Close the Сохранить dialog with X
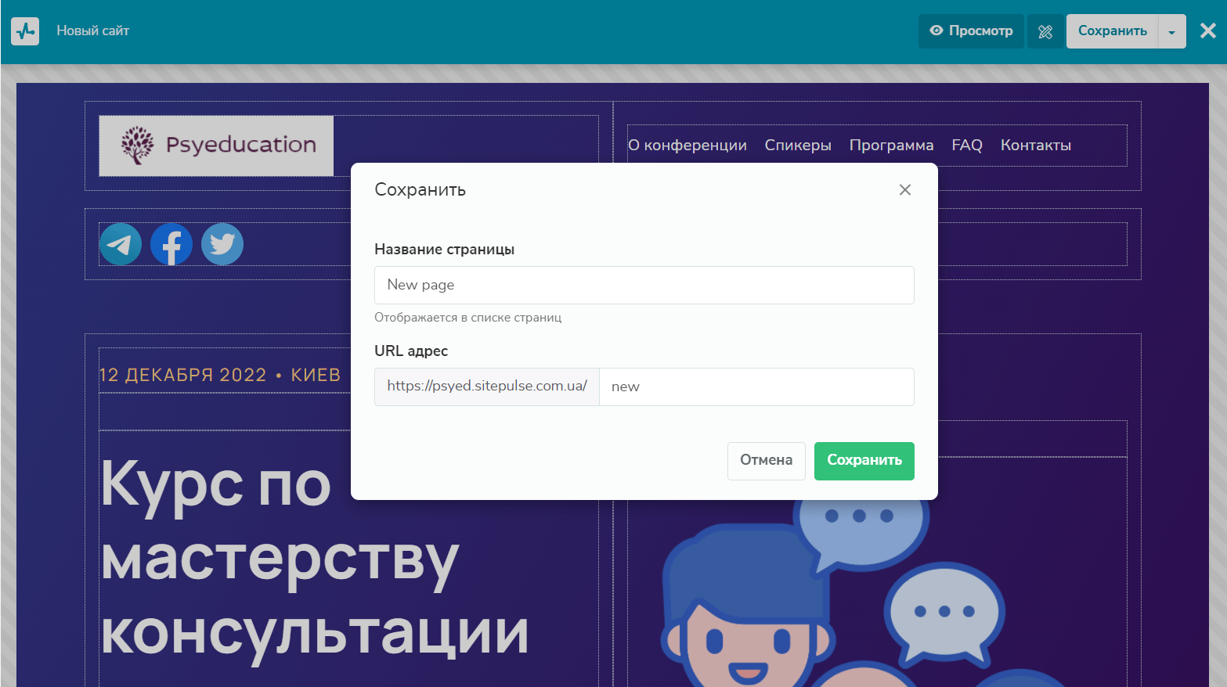1227x687 pixels. 905,190
